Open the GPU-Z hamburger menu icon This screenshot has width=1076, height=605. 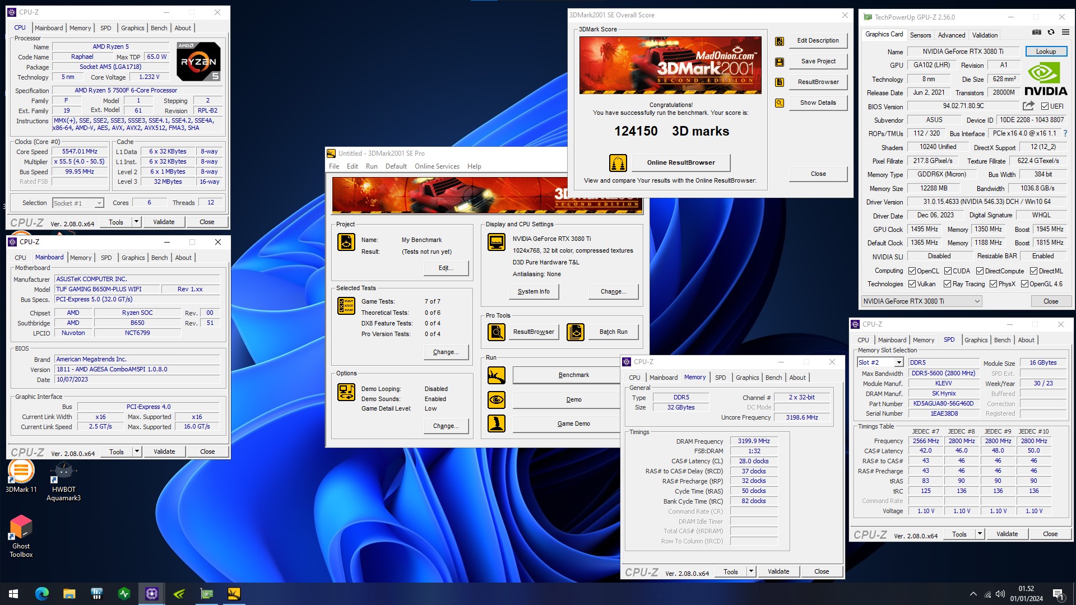tap(1065, 32)
